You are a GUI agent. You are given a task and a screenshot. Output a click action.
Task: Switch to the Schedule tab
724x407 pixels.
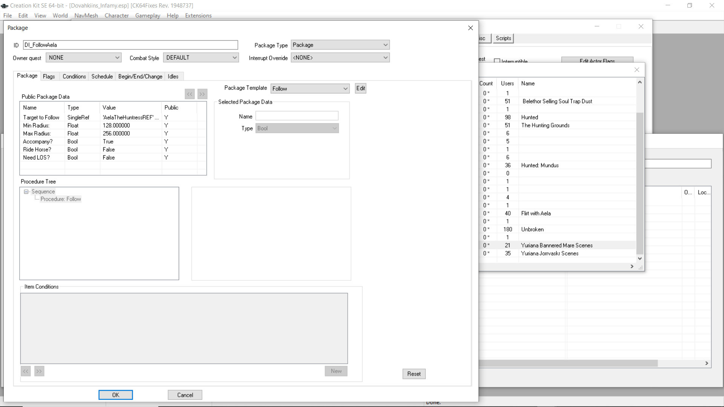coord(102,77)
